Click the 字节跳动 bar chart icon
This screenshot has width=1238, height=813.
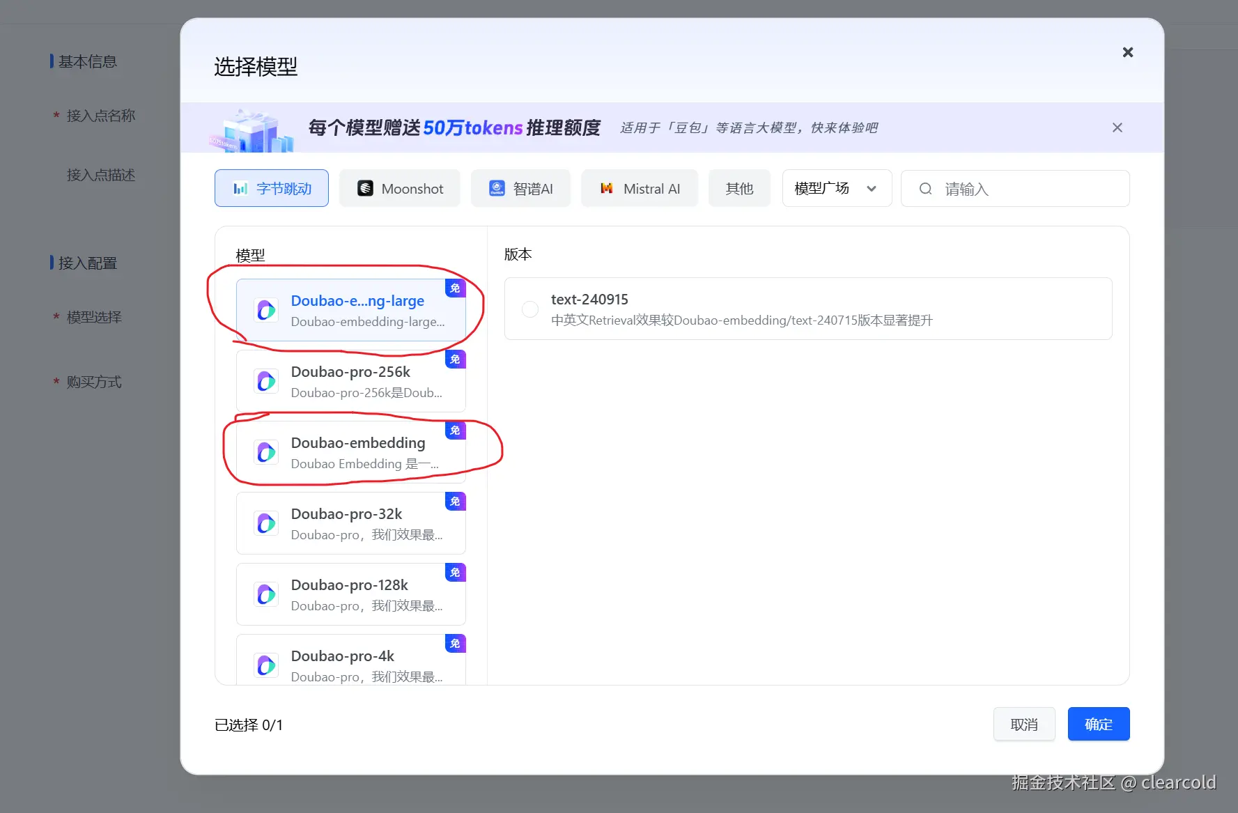[x=240, y=189]
